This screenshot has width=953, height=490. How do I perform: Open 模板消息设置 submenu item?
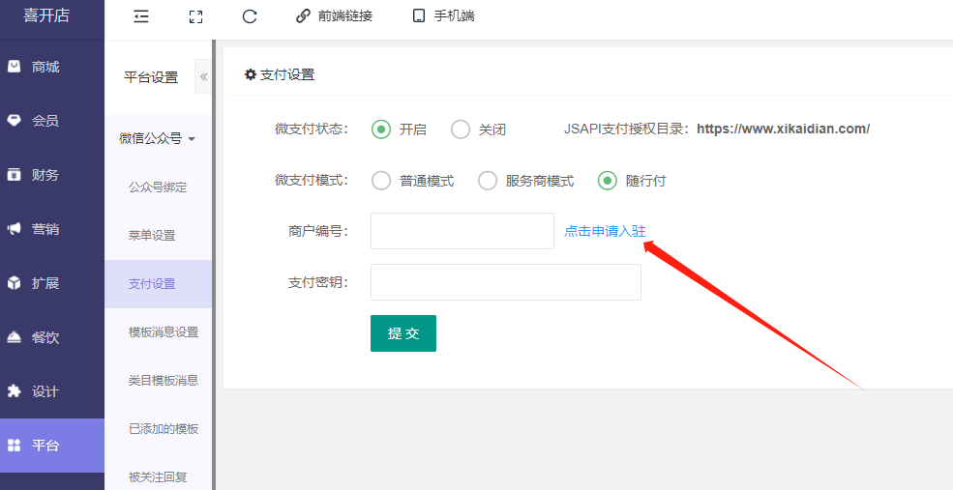[158, 332]
